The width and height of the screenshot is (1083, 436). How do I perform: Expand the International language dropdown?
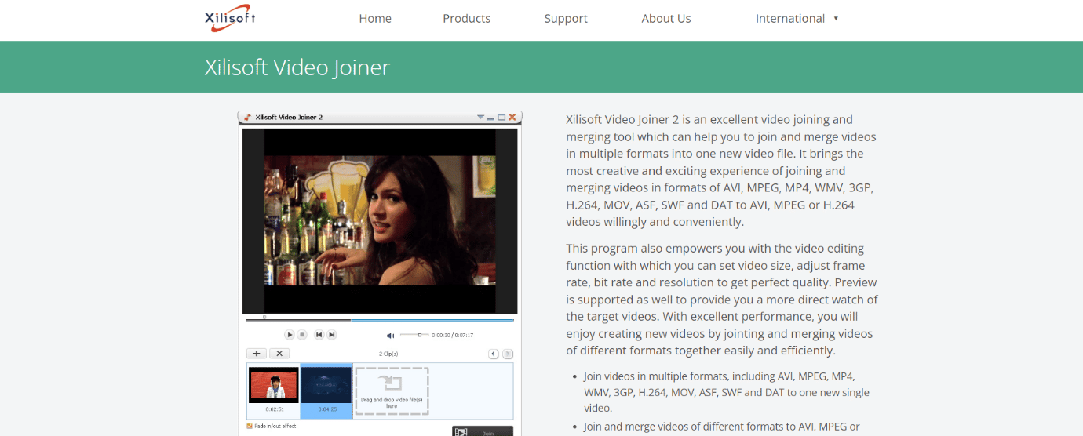click(x=797, y=19)
